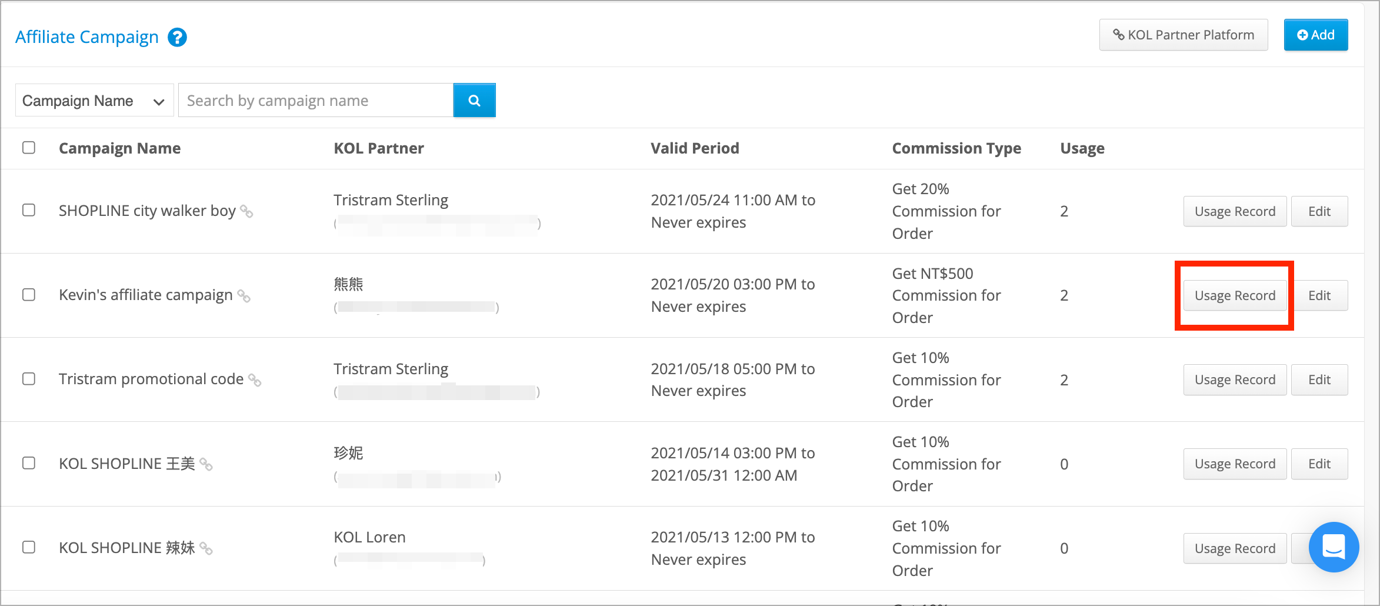Open the Campaign Name search filter dropdown
The height and width of the screenshot is (606, 1380).
click(94, 101)
